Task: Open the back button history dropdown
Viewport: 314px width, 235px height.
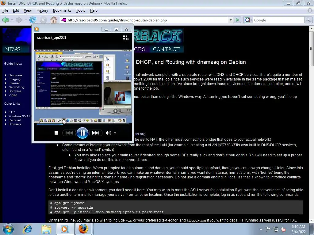Action: (x=12, y=20)
